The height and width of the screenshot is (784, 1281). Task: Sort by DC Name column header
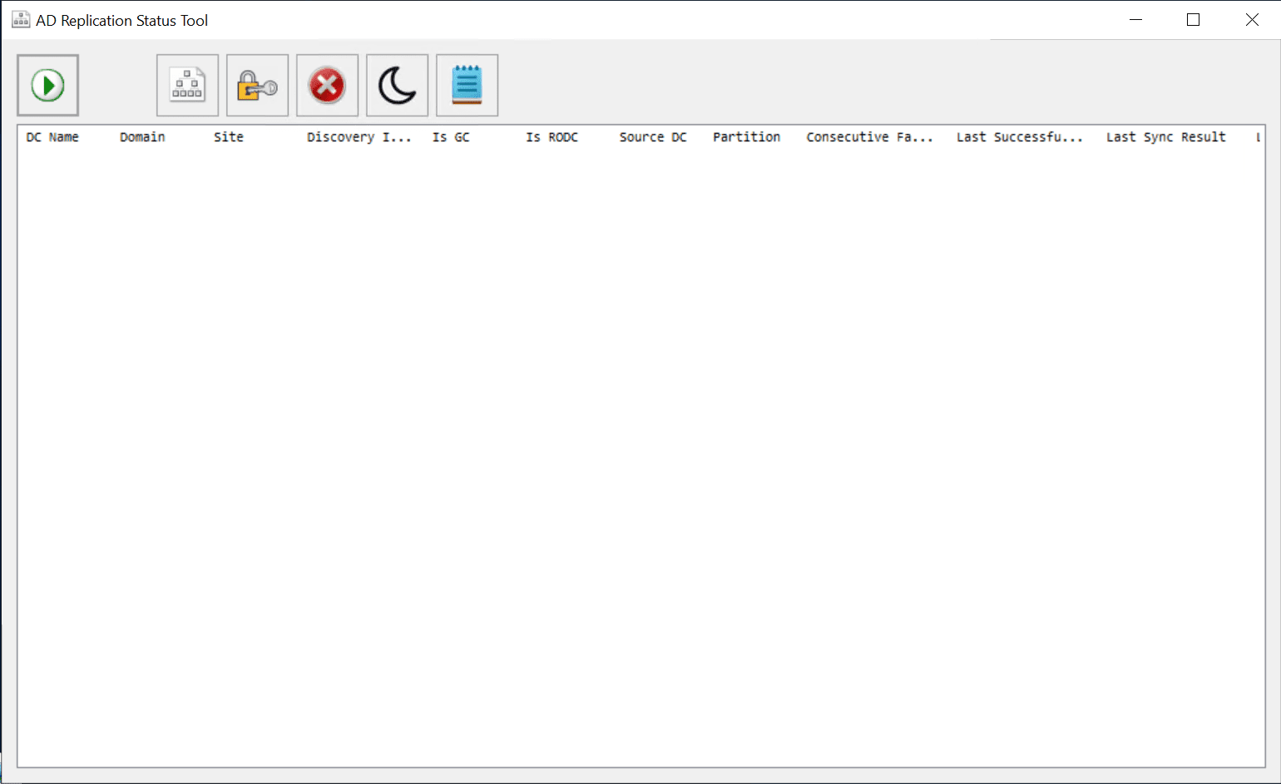52,137
